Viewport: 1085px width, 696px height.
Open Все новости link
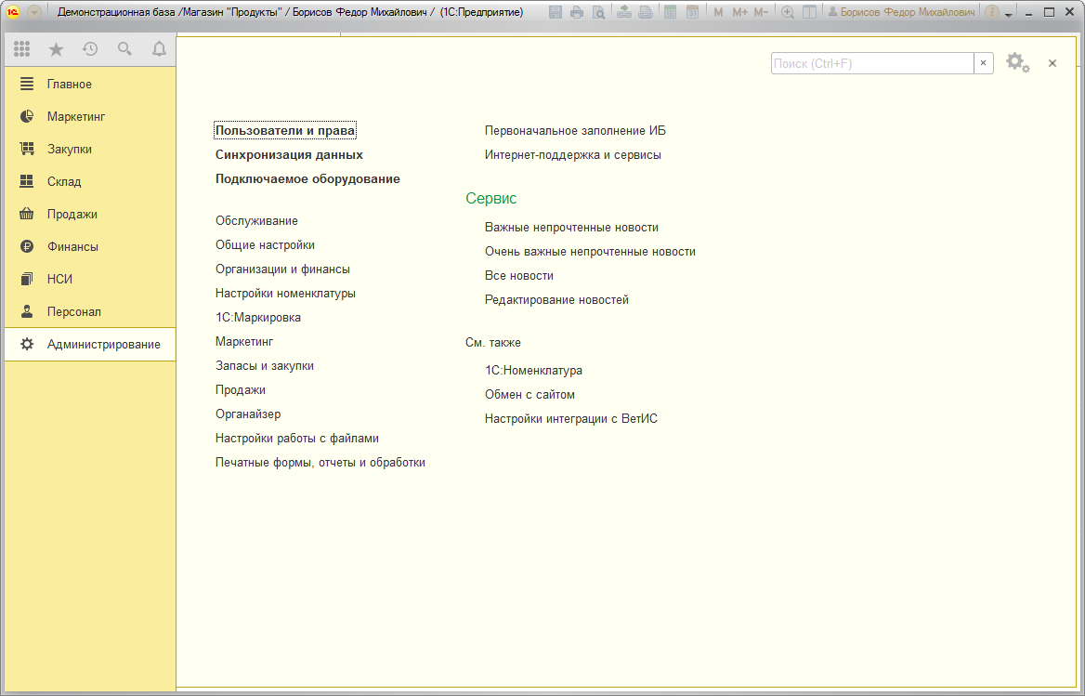(519, 275)
